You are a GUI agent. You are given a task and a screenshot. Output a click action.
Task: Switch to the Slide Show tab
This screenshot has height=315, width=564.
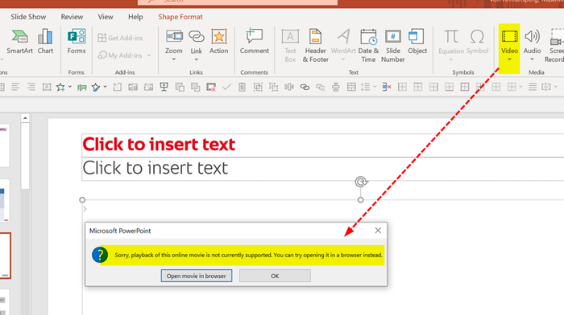click(28, 17)
